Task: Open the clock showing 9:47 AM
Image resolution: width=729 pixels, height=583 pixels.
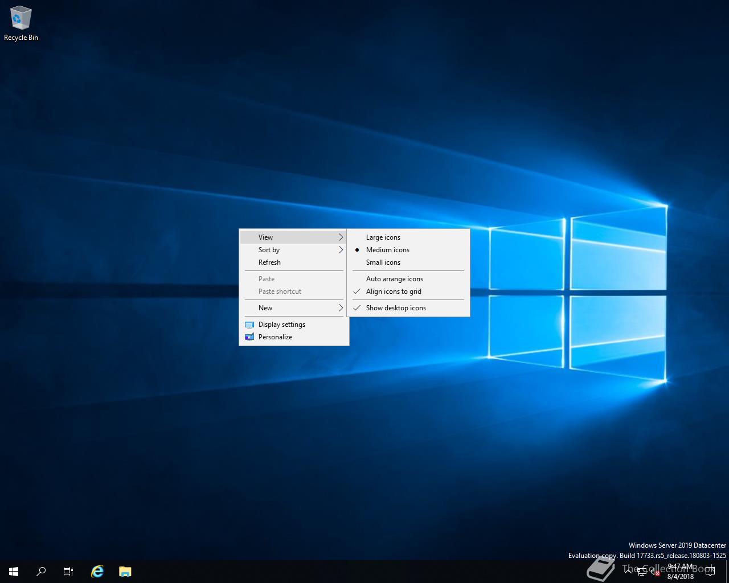Action: click(681, 572)
